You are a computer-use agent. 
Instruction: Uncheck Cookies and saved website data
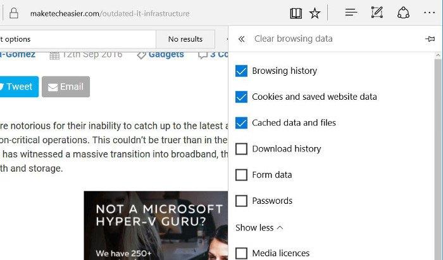click(x=241, y=97)
